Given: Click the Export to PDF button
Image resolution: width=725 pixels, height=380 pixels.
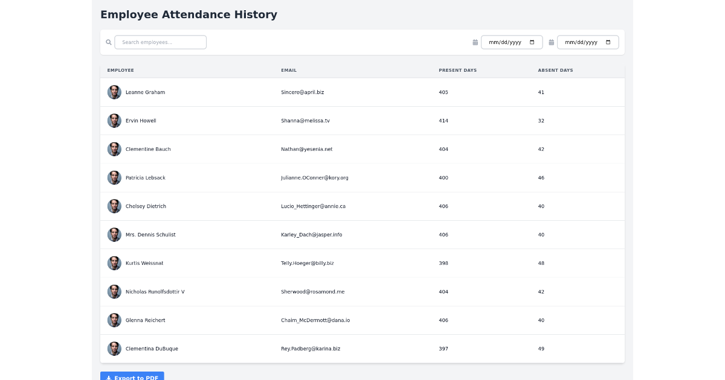Looking at the screenshot, I should 132,376.
